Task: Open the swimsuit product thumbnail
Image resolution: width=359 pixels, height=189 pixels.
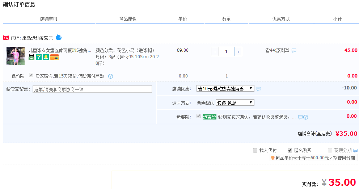Action: (x=16, y=56)
